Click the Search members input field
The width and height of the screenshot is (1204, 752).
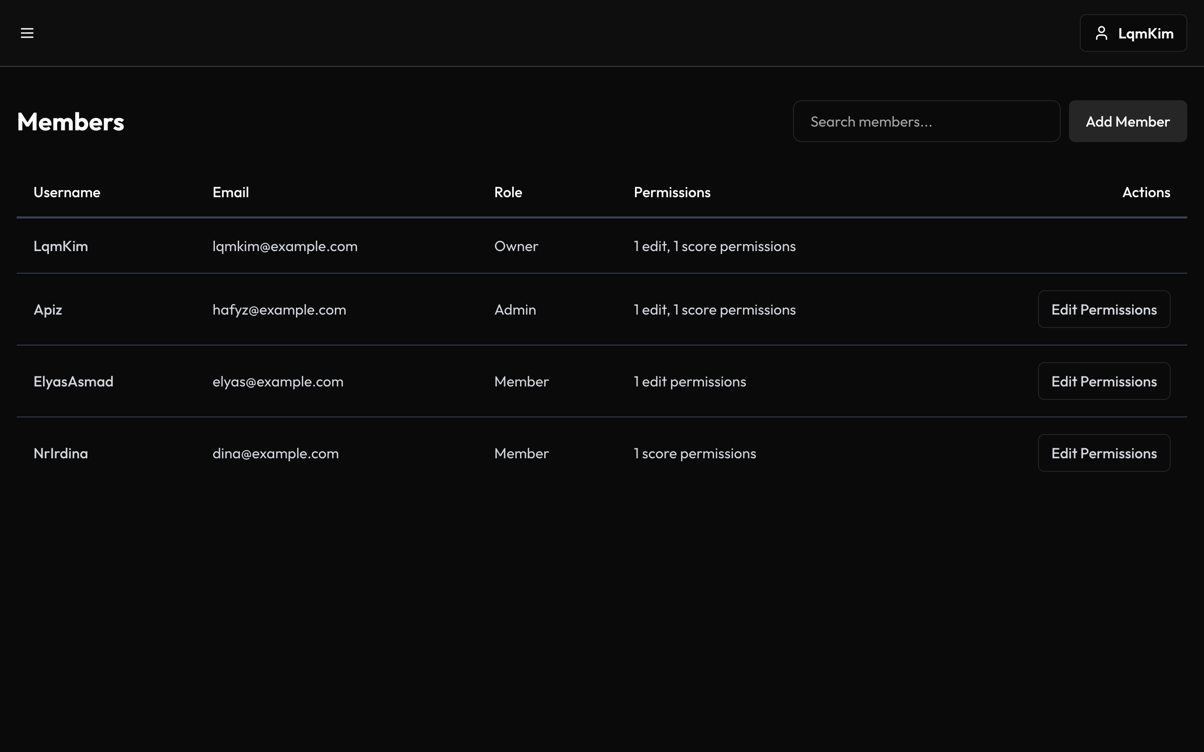[x=926, y=121]
